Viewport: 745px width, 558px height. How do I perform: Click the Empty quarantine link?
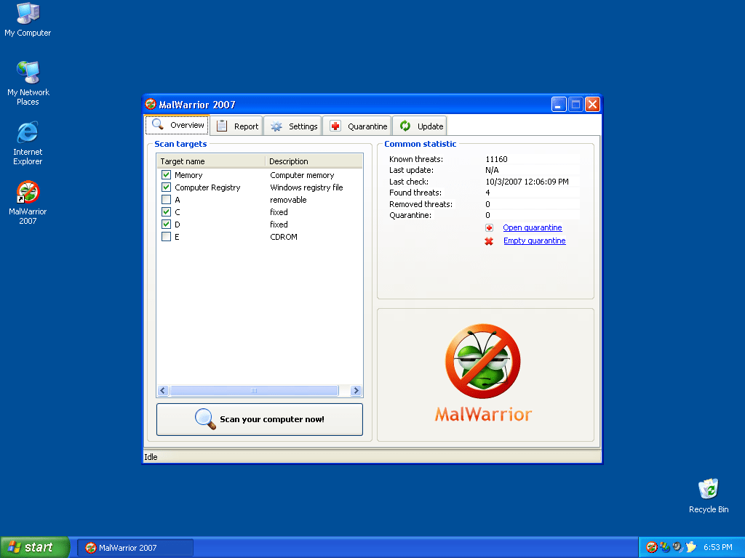(534, 241)
